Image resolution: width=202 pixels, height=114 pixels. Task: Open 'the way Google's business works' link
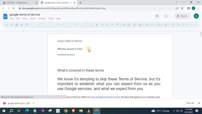pos(104,97)
